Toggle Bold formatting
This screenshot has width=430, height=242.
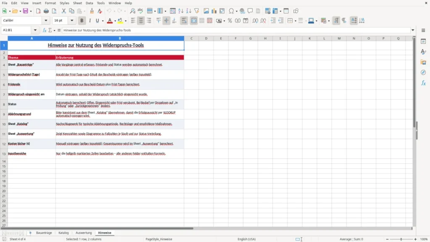(82, 21)
